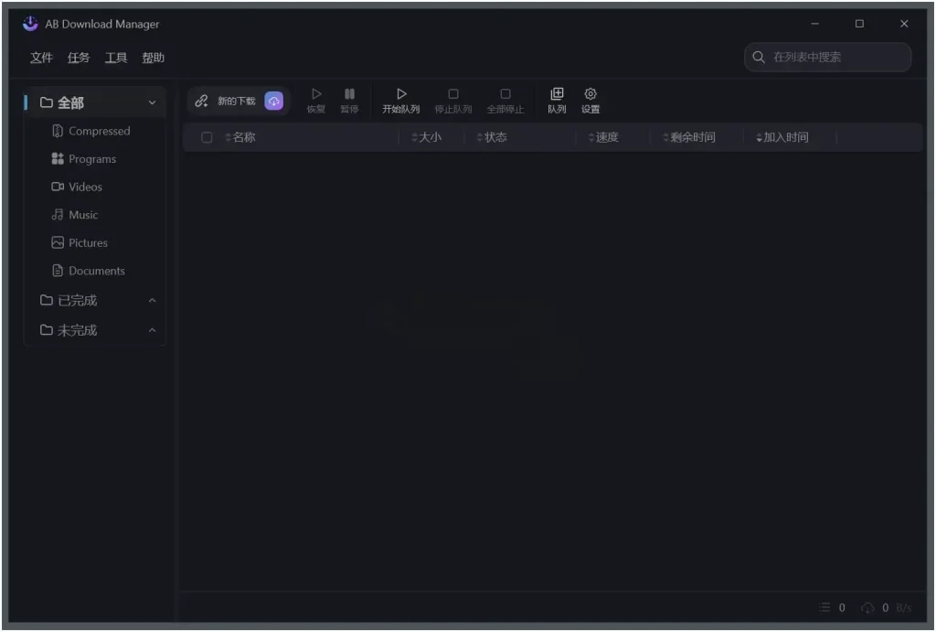Open the 任务 menu
Image resolution: width=936 pixels, height=632 pixels.
click(x=79, y=58)
